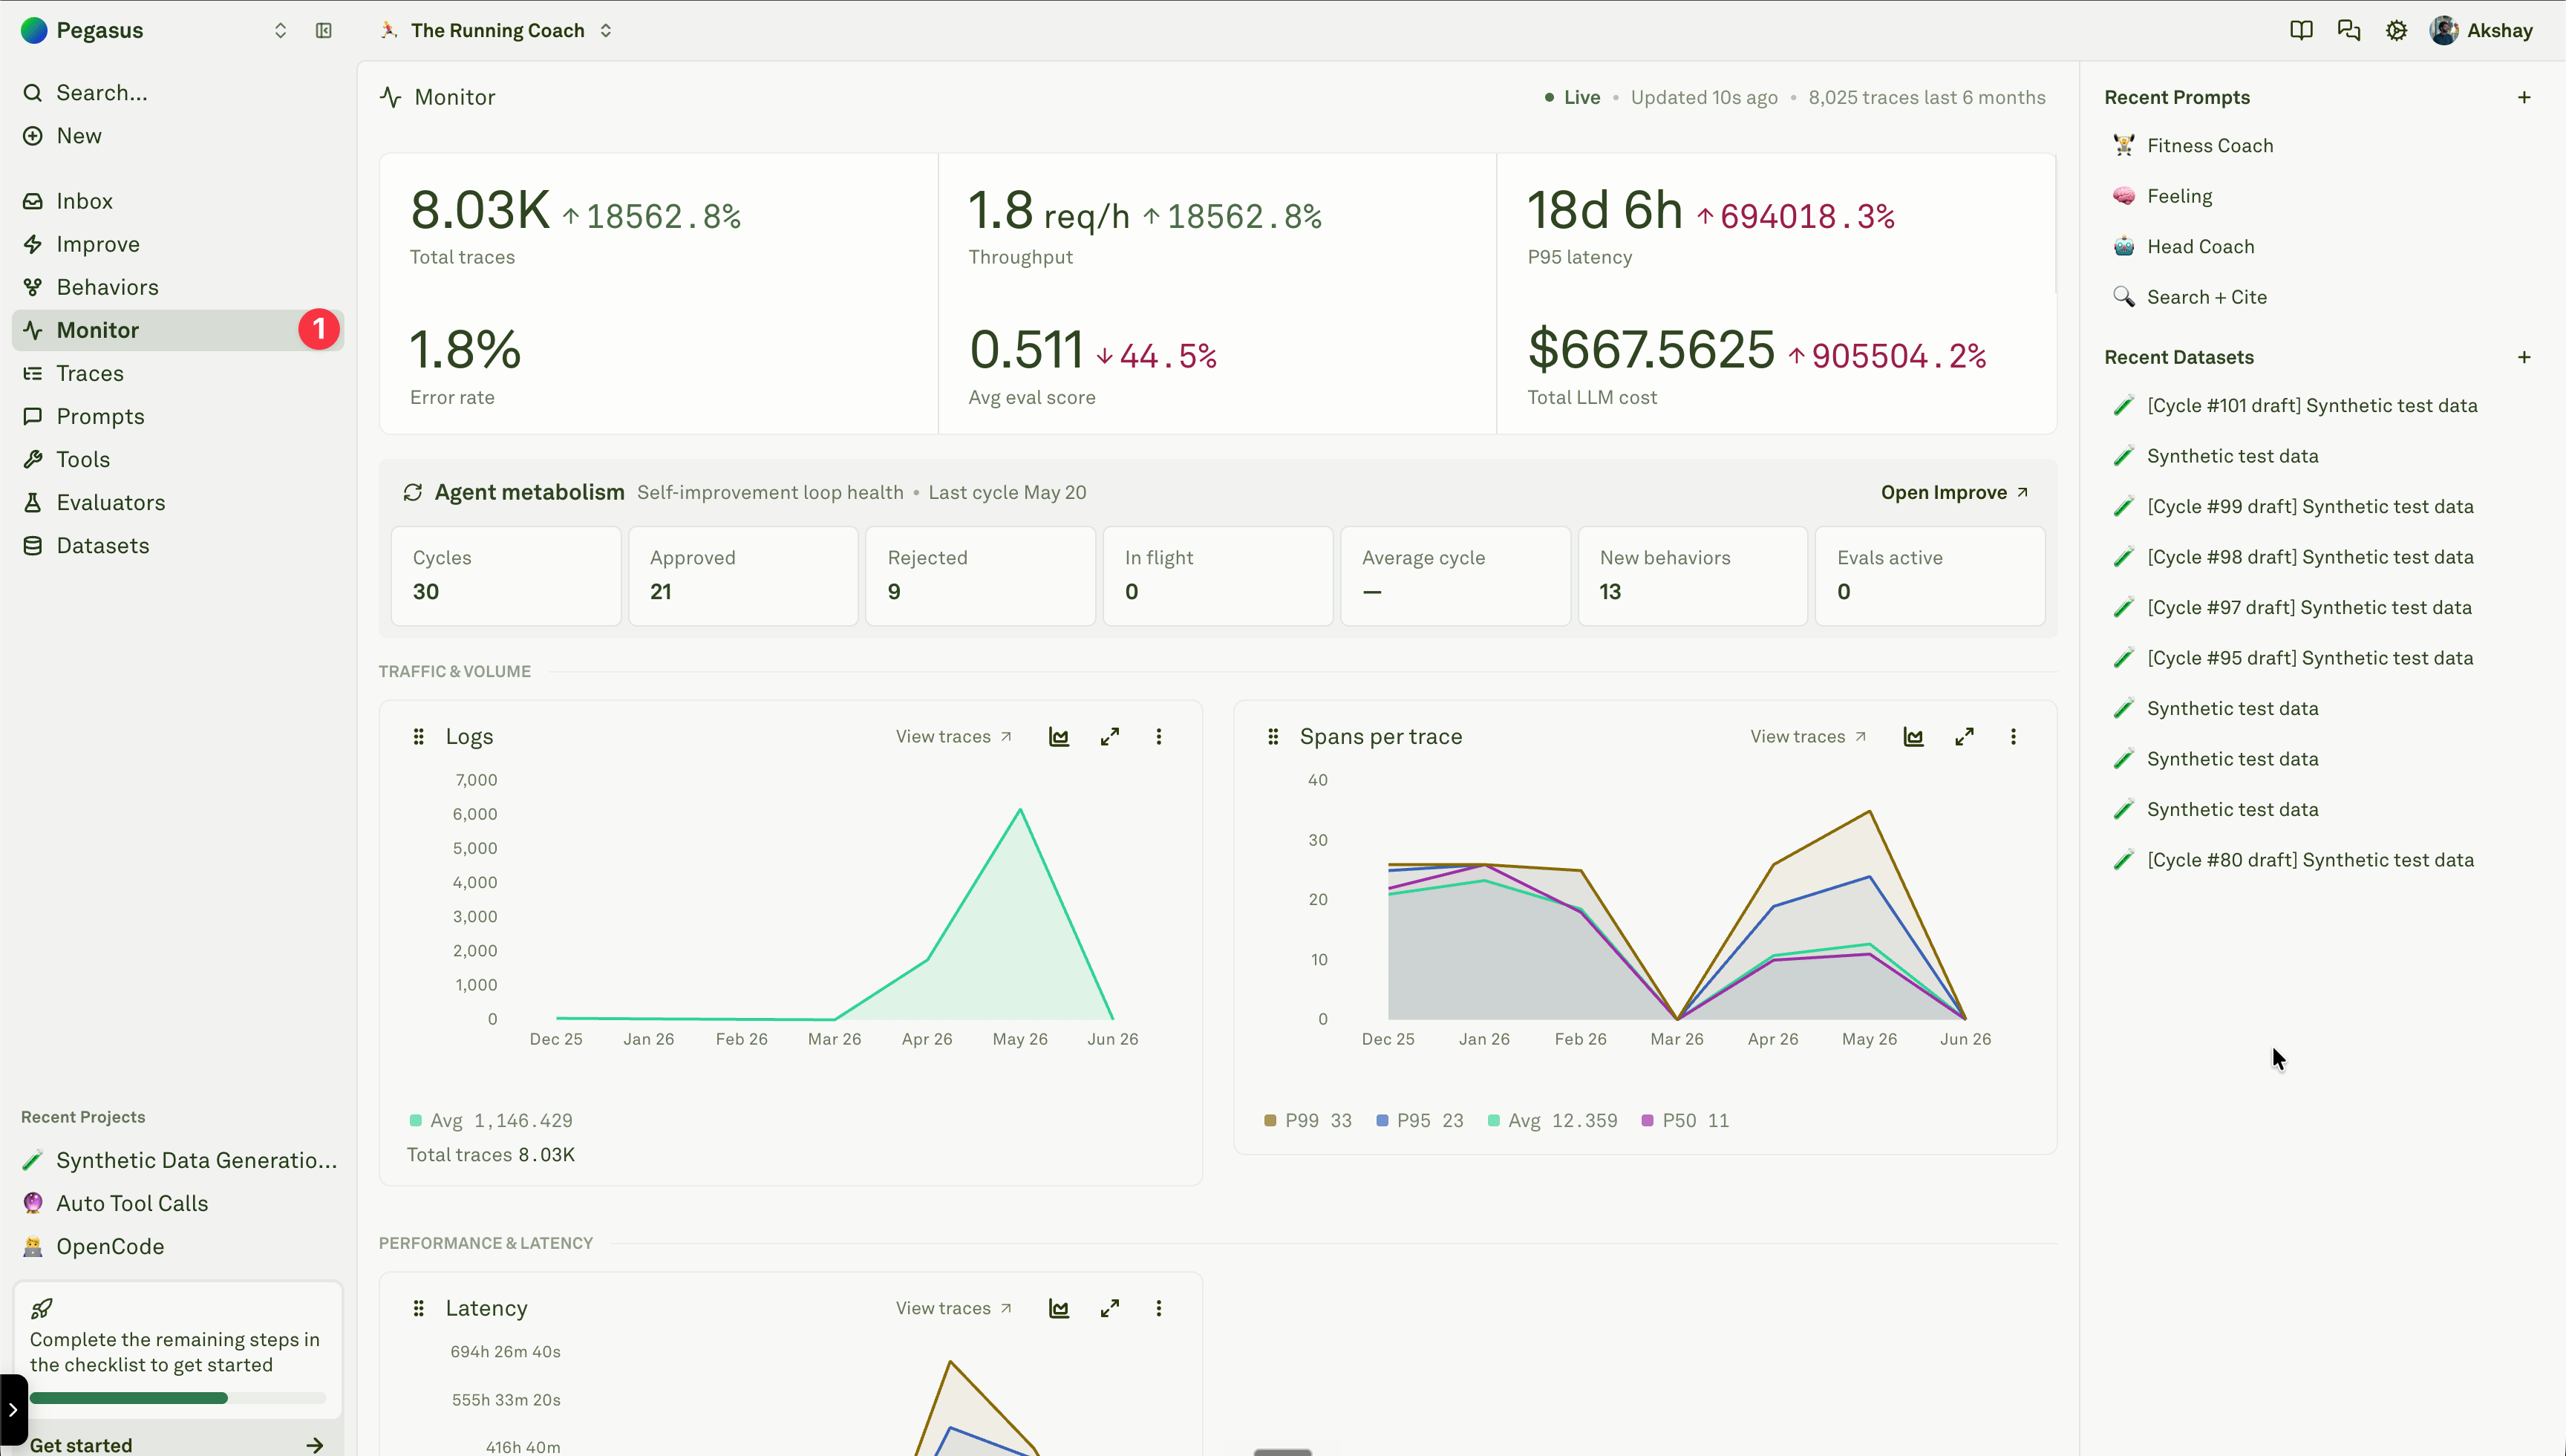Viewport: 2566px width, 1456px height.
Task: Open the settings gear icon
Action: click(2396, 31)
